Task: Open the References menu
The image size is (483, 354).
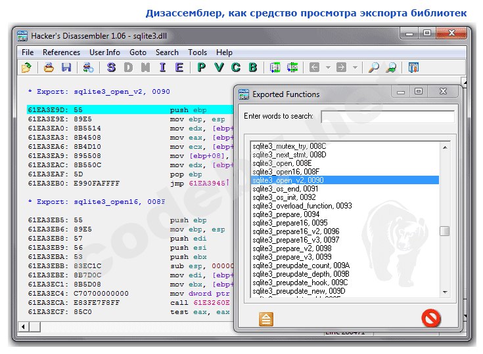Action: (61, 52)
